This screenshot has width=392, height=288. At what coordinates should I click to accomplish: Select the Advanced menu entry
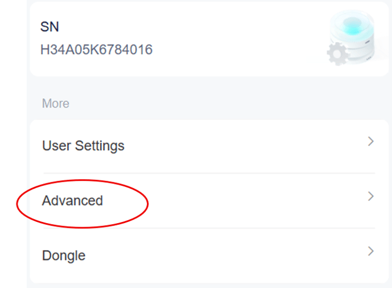(209, 200)
